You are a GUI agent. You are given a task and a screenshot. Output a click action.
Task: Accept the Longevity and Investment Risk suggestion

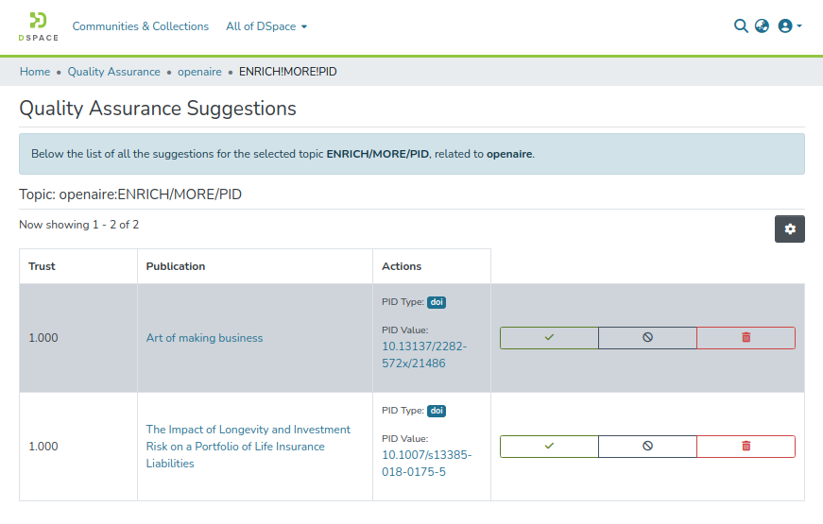click(x=549, y=447)
